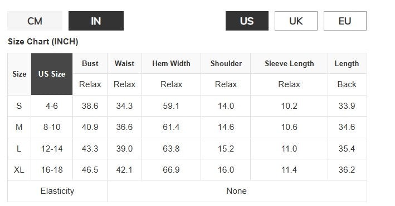Select the Bust column header
This screenshot has height=206, width=395.
tap(90, 63)
